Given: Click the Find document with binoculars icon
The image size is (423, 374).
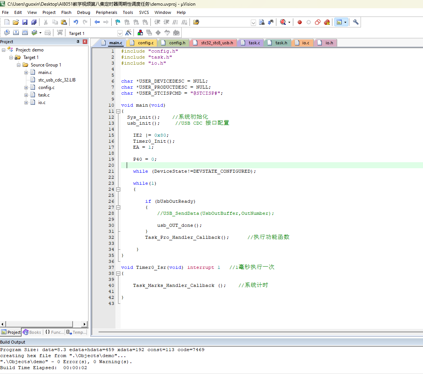Looking at the screenshot, I should [x=262, y=22].
